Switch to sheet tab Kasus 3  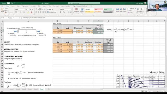click(24, 89)
